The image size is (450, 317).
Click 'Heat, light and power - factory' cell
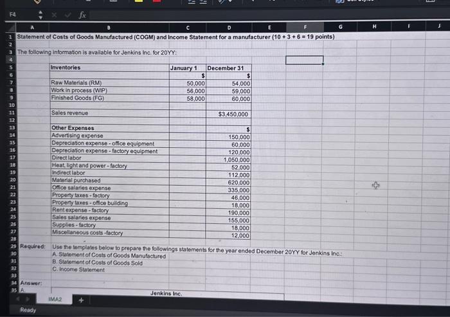coord(110,166)
